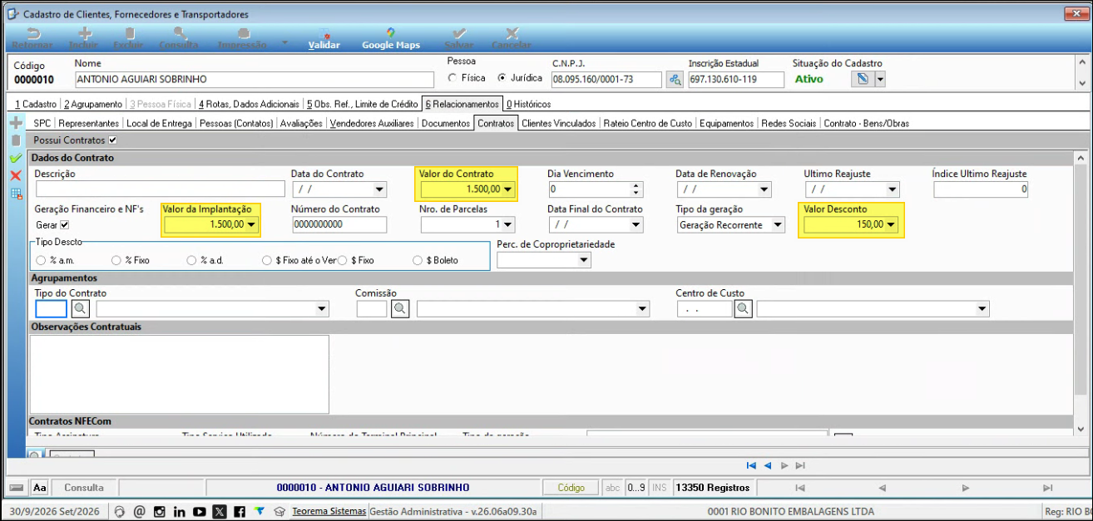Switch to the Documentos sub-tab

pos(446,123)
